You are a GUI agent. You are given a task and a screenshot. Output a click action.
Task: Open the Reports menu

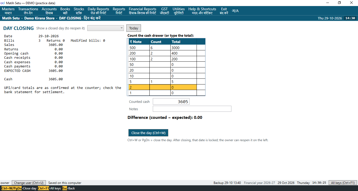[119, 11]
